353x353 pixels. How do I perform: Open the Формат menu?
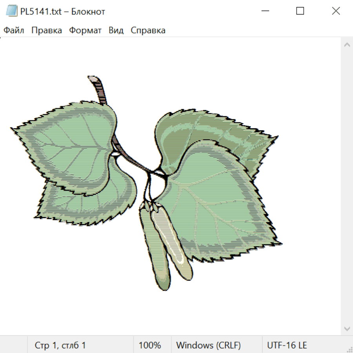pos(85,31)
